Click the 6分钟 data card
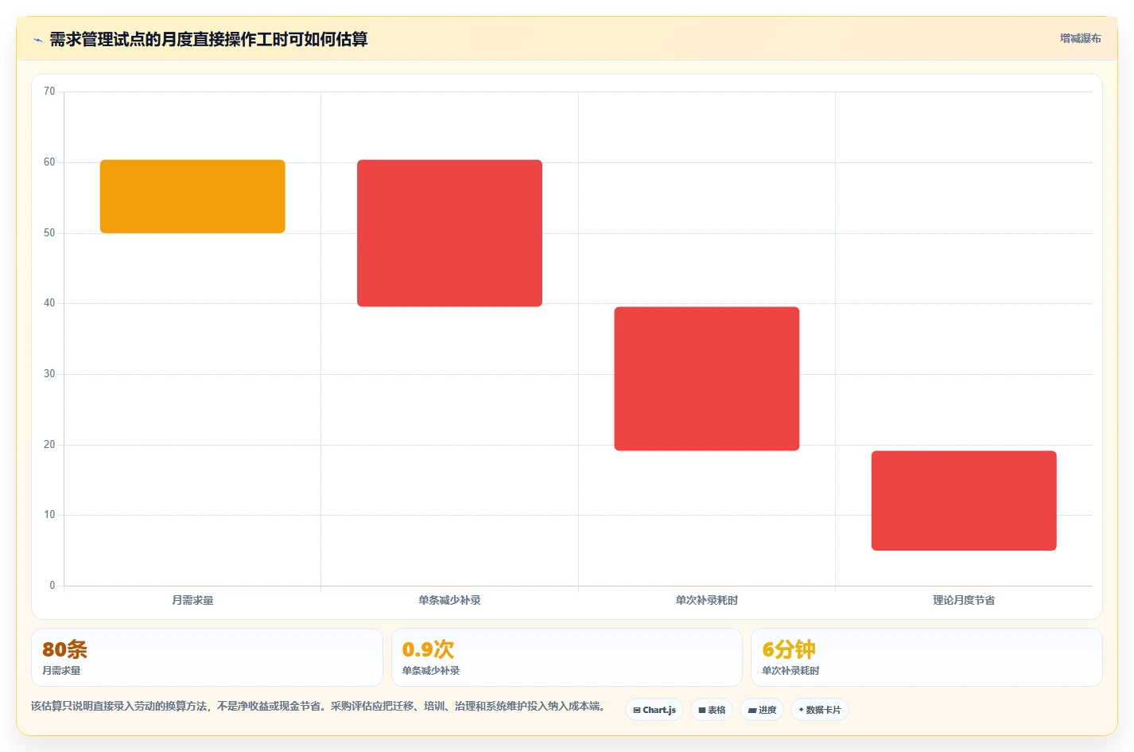Screen dimensions: 1134x752 tap(926, 657)
